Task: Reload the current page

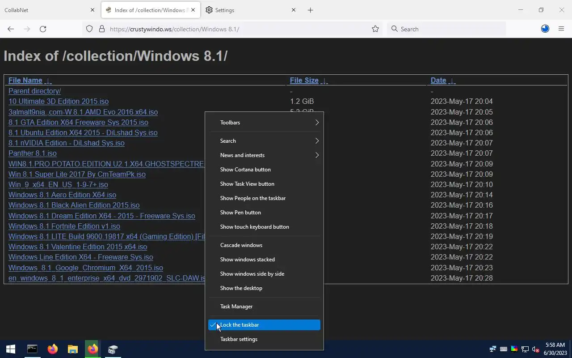Action: click(x=43, y=29)
